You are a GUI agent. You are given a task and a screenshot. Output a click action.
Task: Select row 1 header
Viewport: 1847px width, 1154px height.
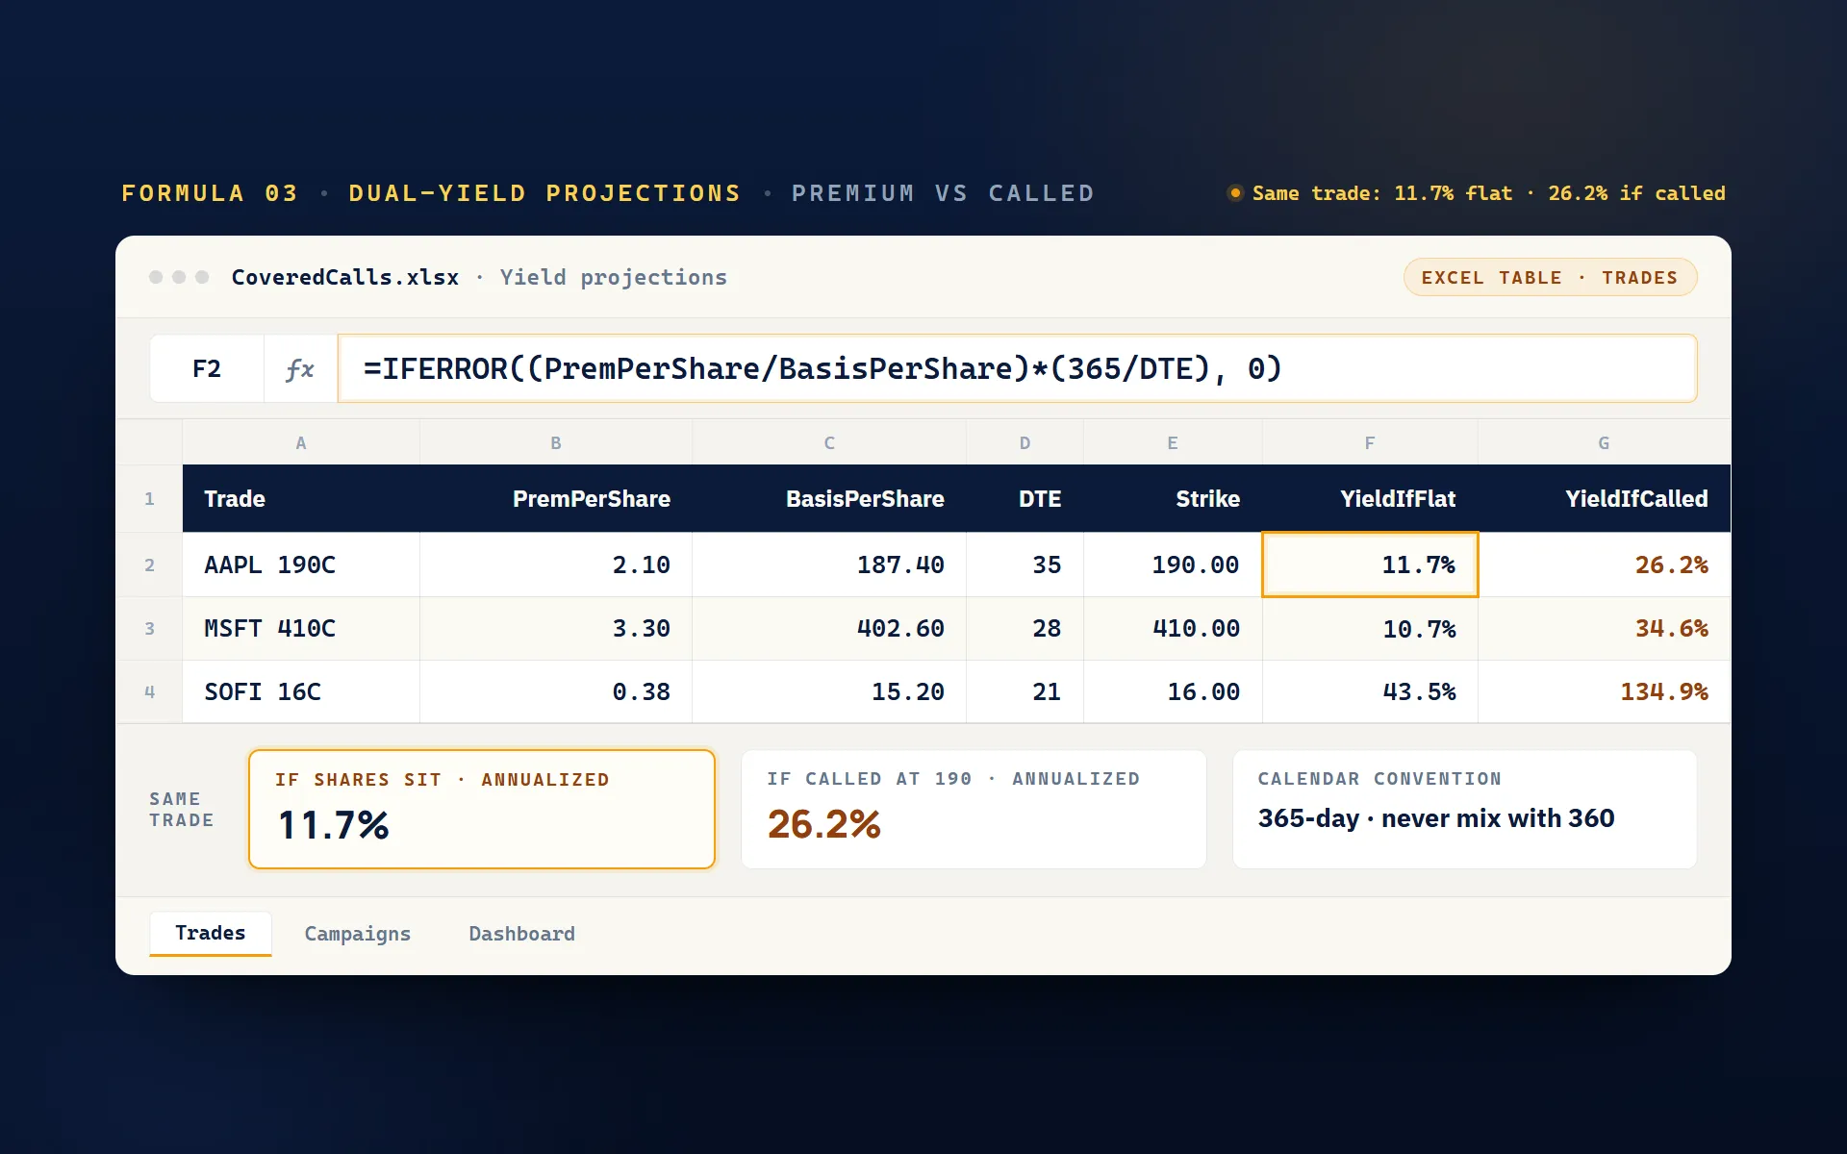[x=149, y=498]
